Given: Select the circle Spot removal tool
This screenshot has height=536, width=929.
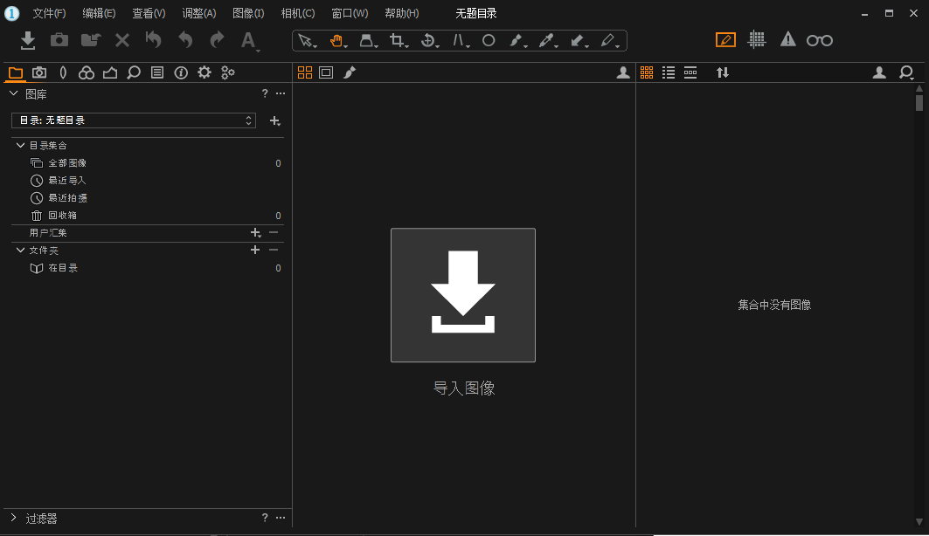Looking at the screenshot, I should pos(489,40).
